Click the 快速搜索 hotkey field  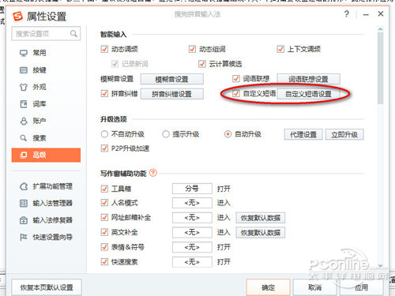(x=192, y=262)
